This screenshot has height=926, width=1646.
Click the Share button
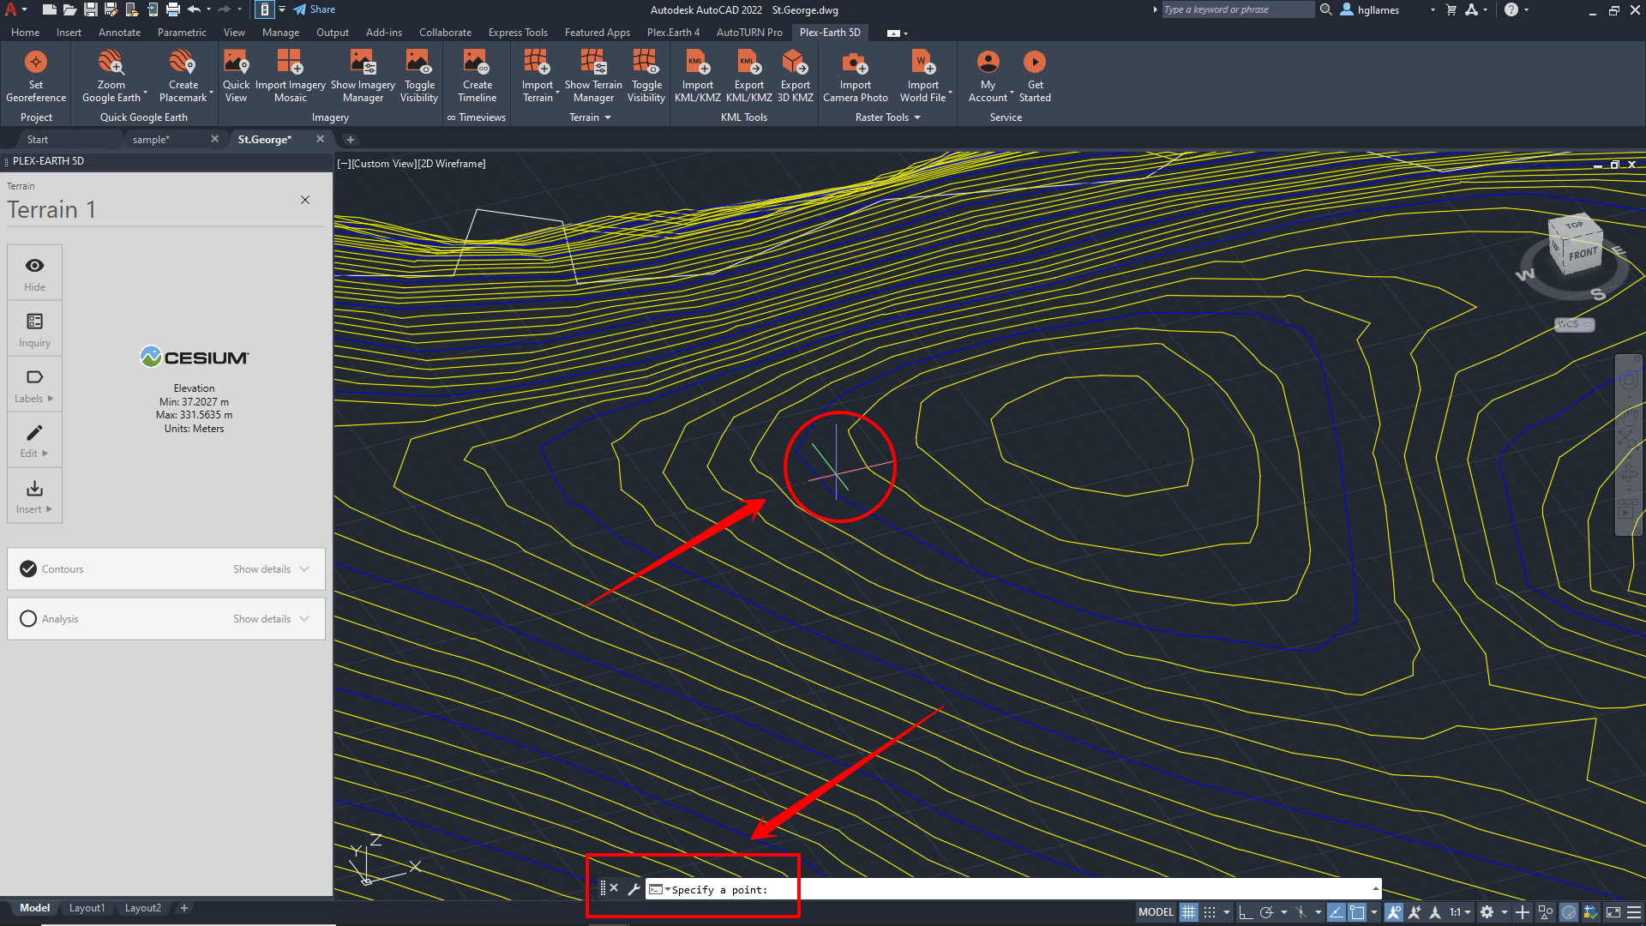[314, 9]
